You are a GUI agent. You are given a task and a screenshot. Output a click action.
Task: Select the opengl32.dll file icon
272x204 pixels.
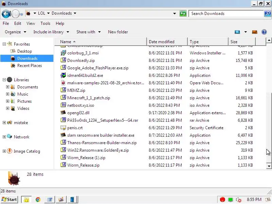tap(63, 113)
